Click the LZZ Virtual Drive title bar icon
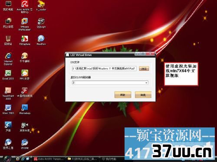 point(67,55)
